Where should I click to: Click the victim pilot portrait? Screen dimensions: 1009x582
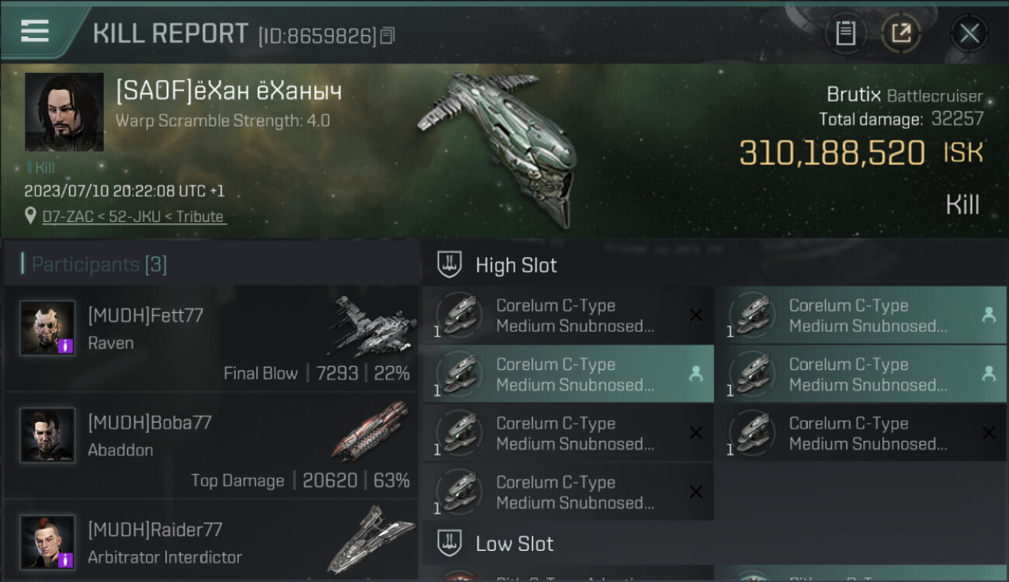[64, 112]
